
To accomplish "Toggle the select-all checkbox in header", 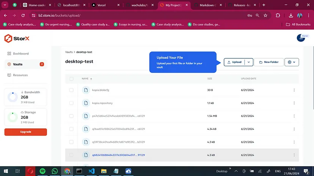I will (x=71, y=79).
